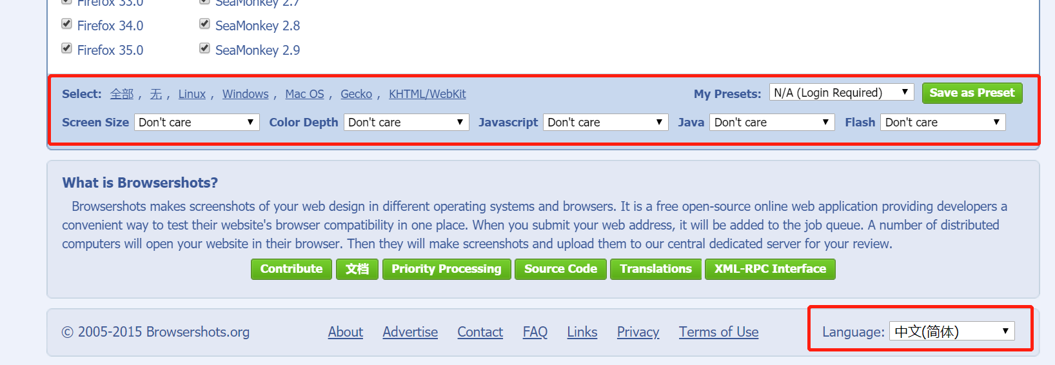Click the 2005-2015 Browsershots.org copyright text

click(x=155, y=332)
